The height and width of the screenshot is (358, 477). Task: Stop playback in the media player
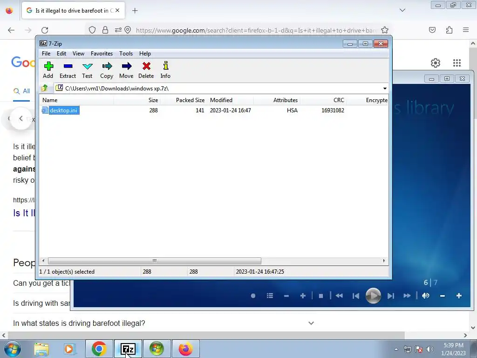[x=320, y=296]
